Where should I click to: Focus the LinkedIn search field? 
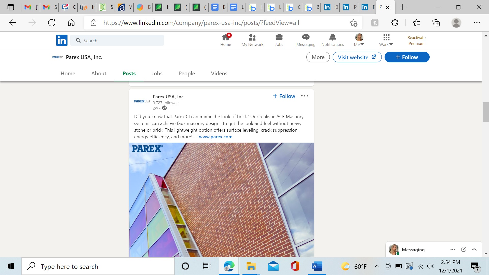pyautogui.click(x=117, y=40)
